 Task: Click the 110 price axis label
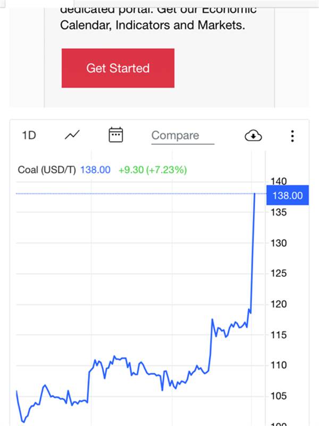(x=278, y=365)
